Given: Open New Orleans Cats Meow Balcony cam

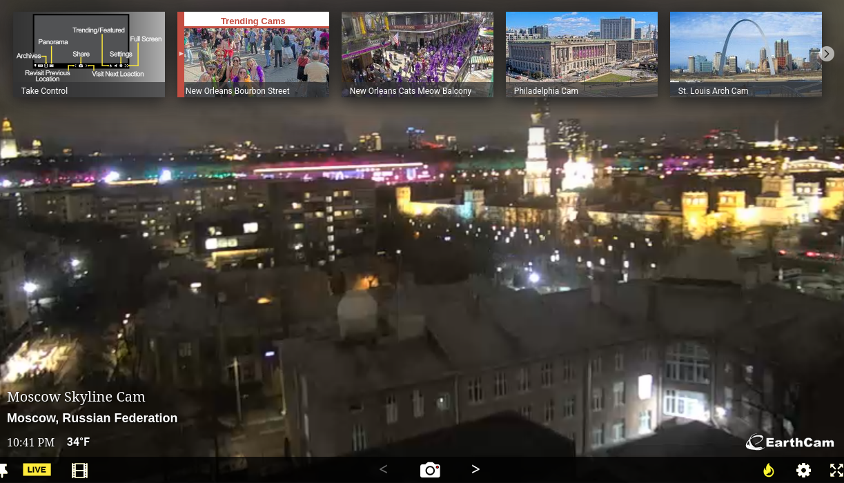Looking at the screenshot, I should point(418,55).
